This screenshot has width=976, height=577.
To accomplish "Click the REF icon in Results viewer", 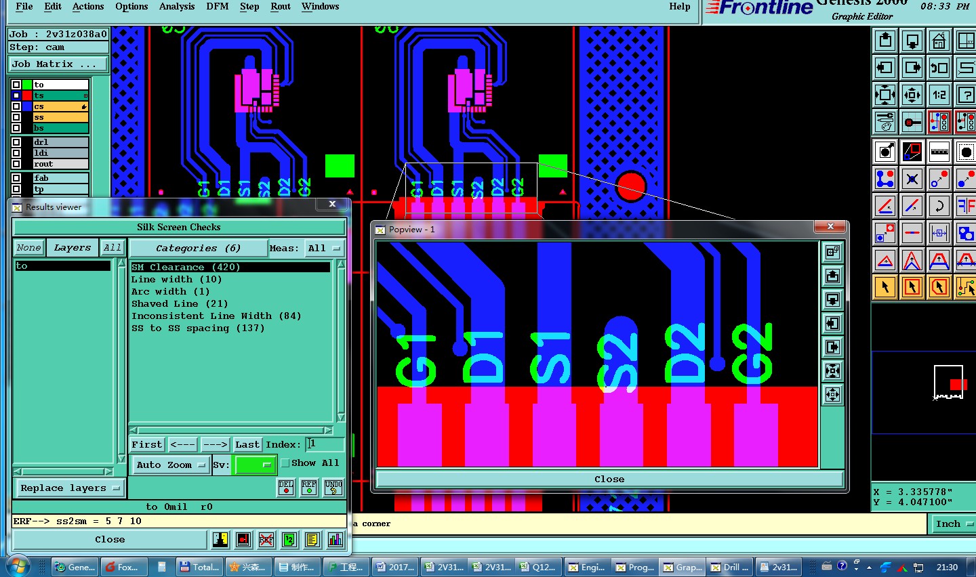I will click(x=309, y=488).
